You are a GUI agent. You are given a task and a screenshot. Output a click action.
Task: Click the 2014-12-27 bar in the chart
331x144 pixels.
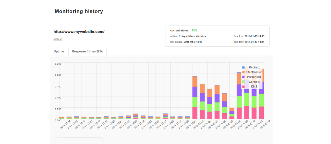point(165,116)
